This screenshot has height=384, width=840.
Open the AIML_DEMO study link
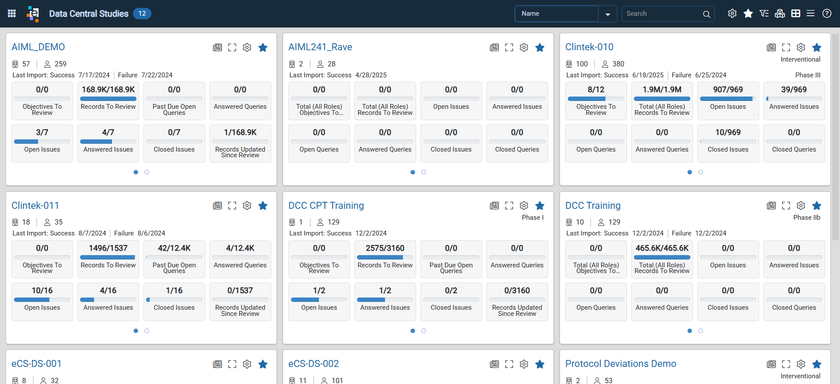[x=38, y=47]
